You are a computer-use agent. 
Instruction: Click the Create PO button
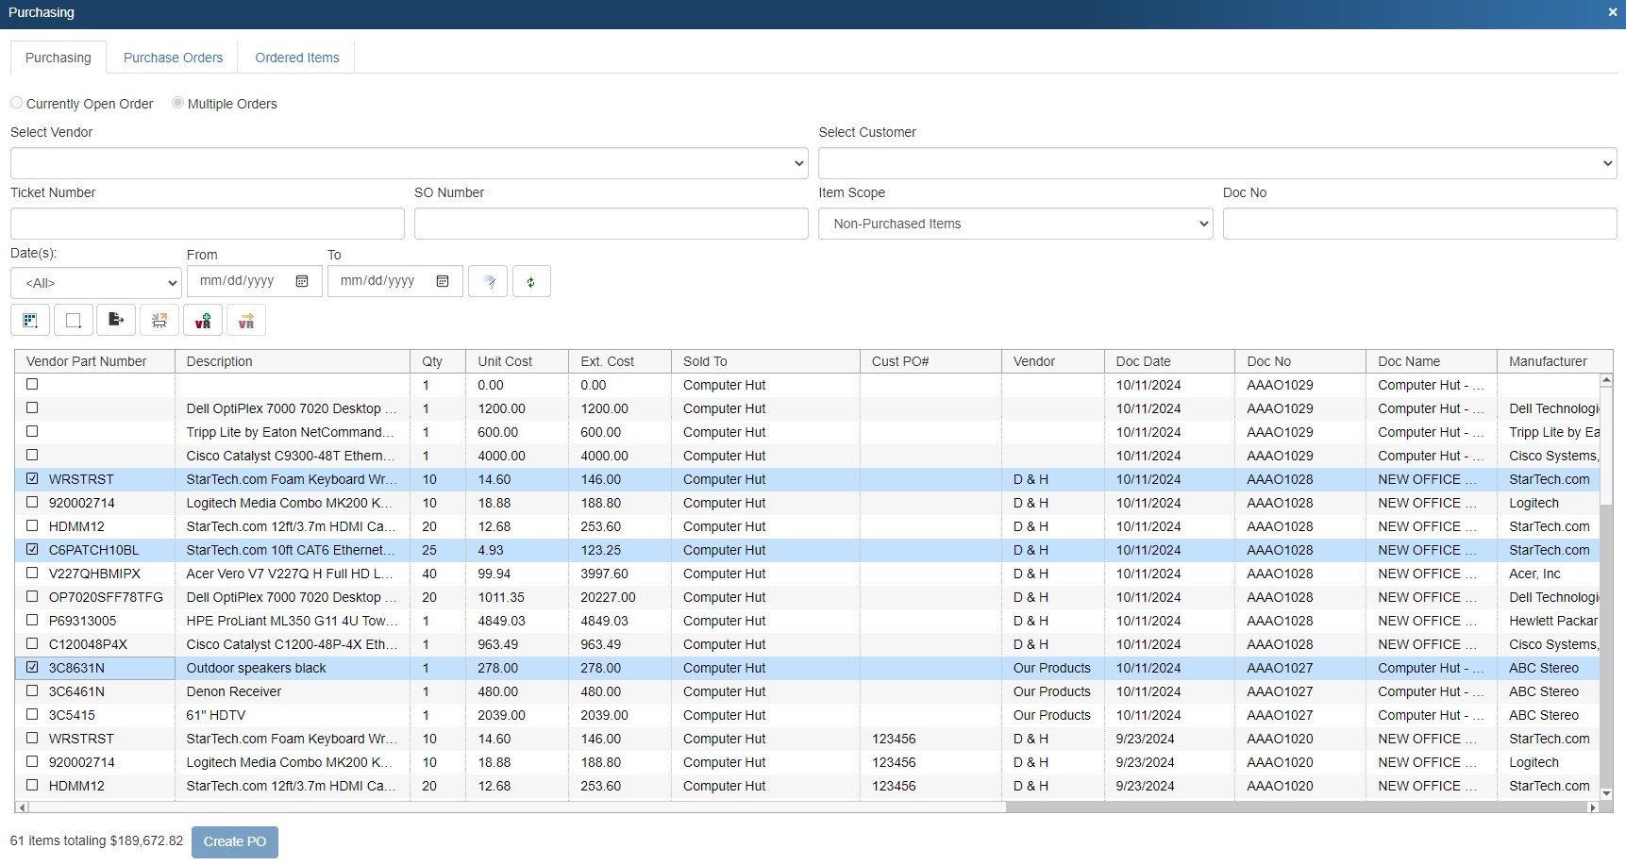235,841
